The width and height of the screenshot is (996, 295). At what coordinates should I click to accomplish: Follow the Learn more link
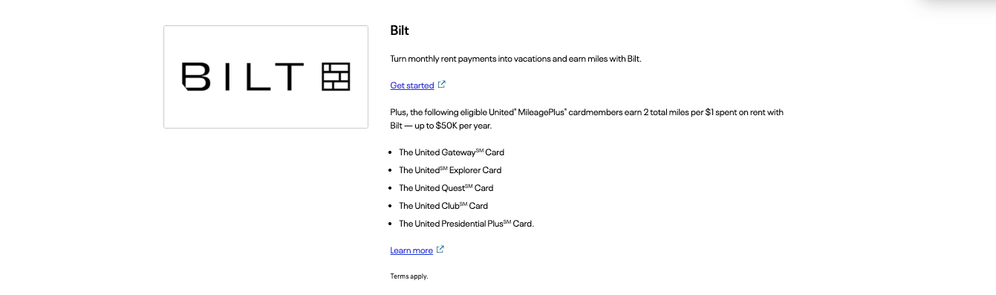(x=411, y=250)
